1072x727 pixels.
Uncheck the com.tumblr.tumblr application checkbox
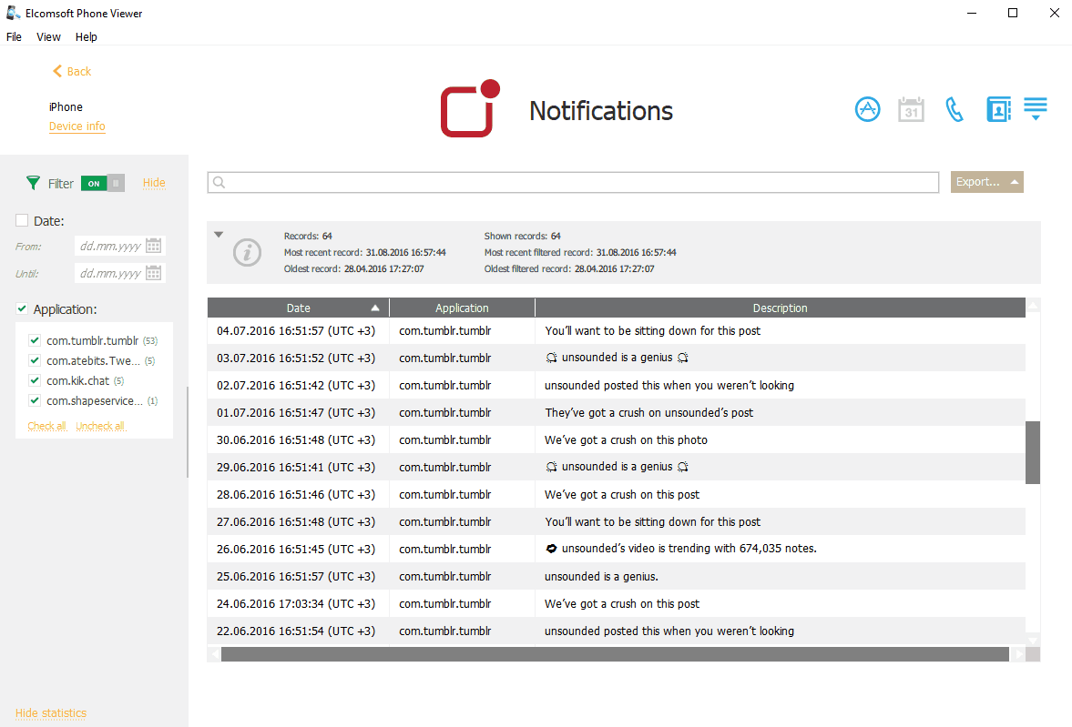click(35, 340)
